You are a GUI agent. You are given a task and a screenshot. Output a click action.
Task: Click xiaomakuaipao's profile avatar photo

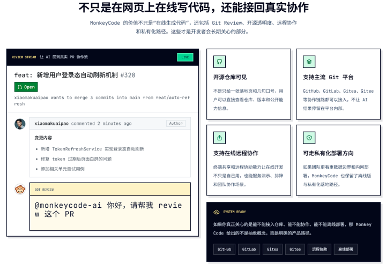[20, 124]
